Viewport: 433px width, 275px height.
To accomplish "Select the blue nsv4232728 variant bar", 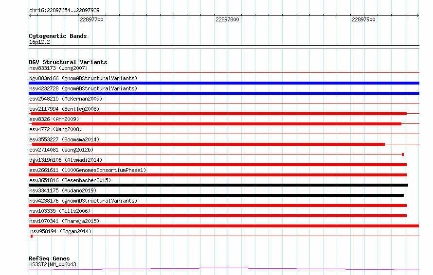I will 224,93.
